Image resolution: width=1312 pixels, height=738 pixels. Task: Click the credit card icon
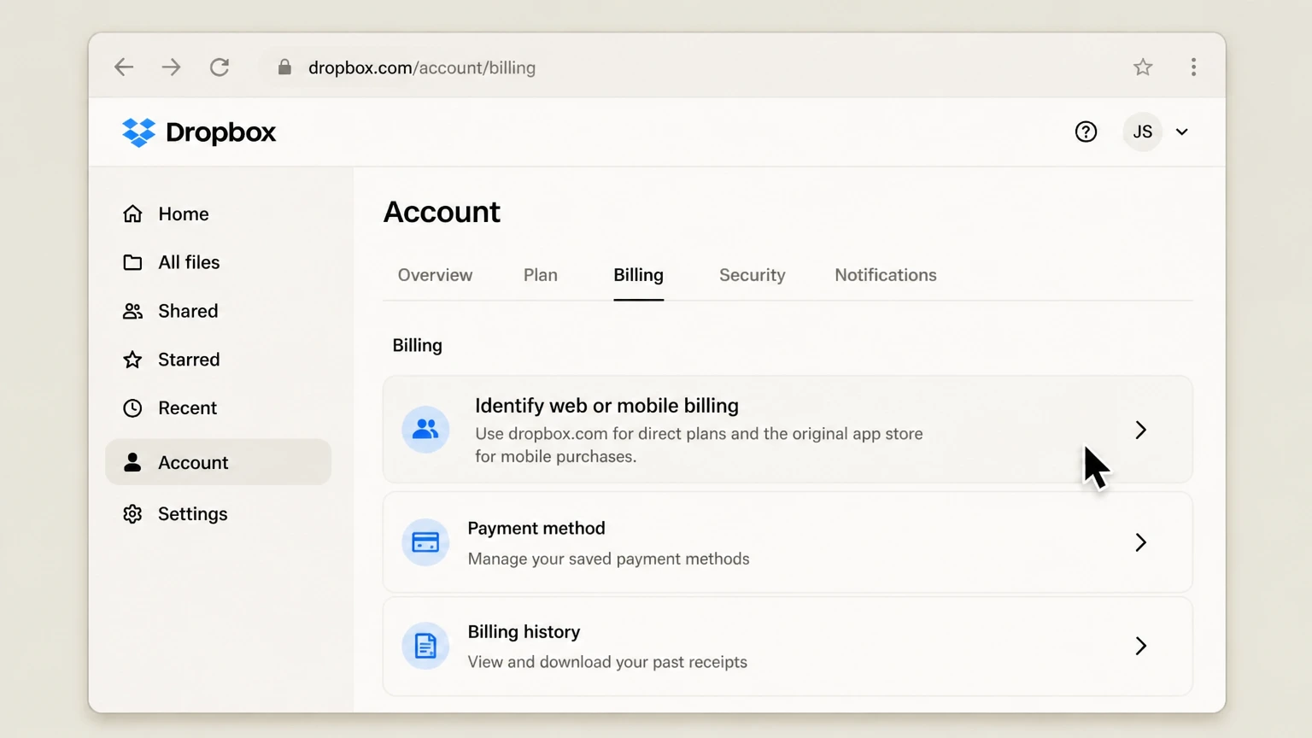coord(425,542)
